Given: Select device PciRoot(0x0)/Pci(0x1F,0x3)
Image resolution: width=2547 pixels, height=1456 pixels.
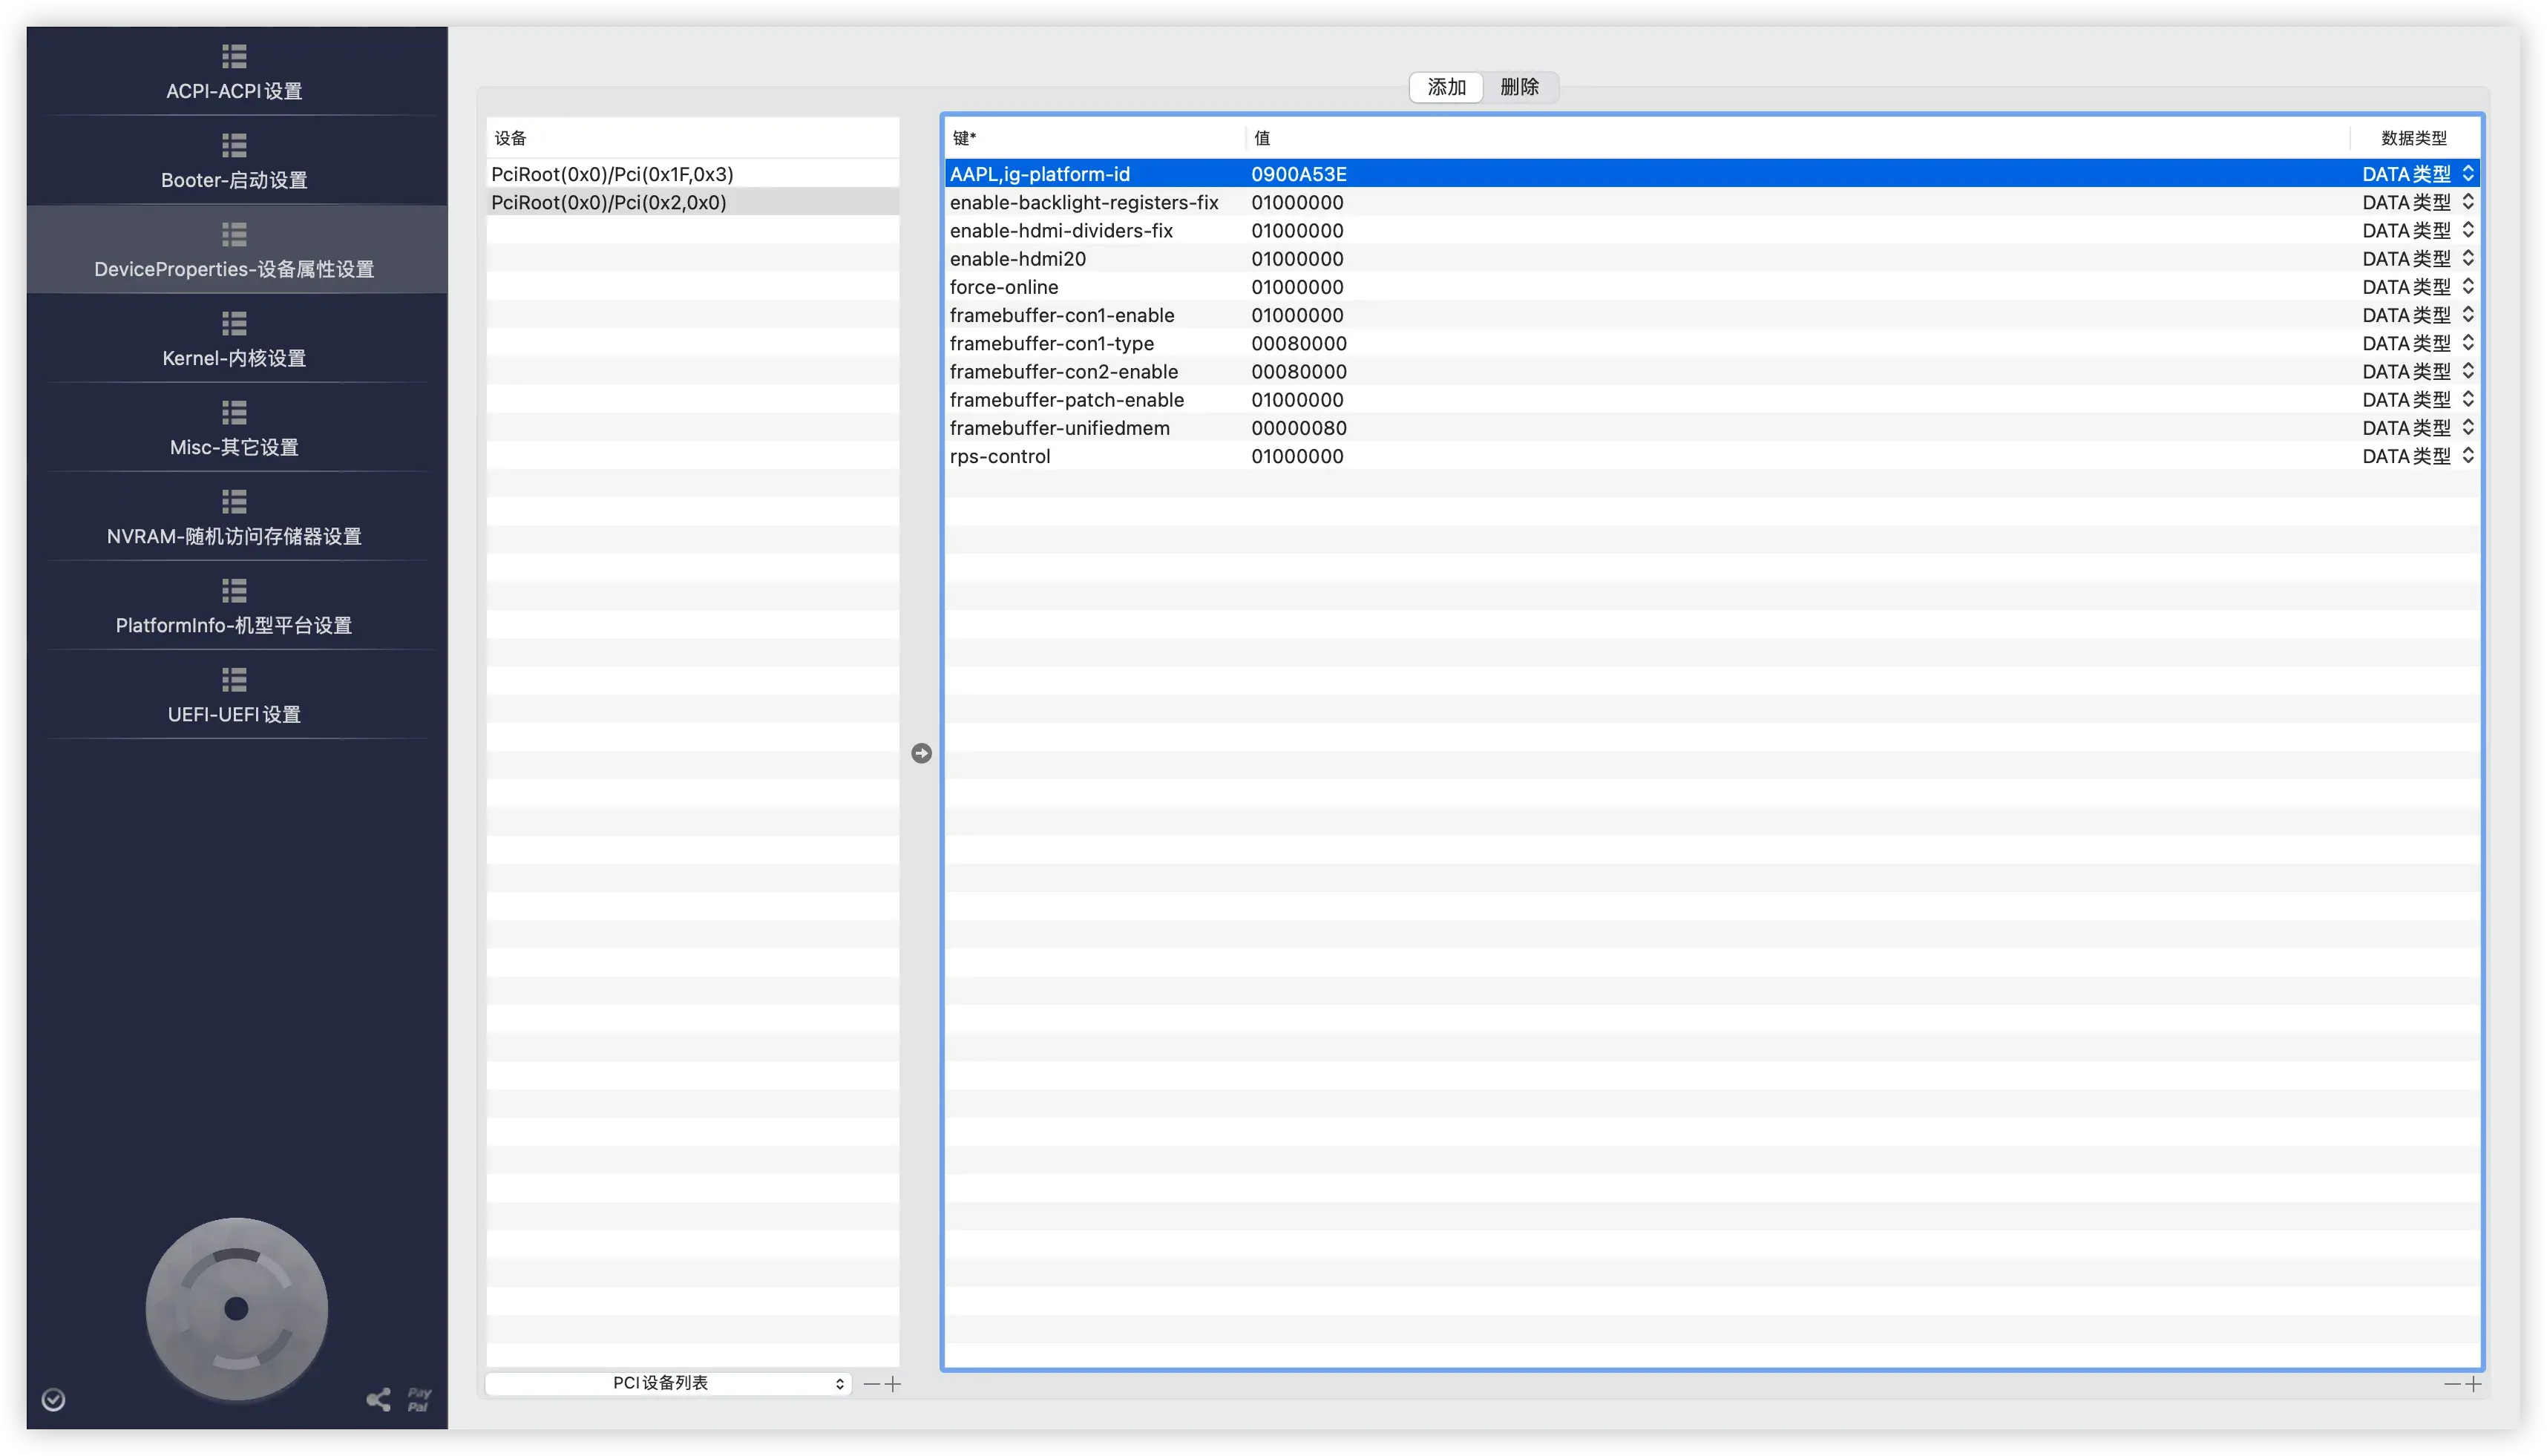Looking at the screenshot, I should point(612,174).
